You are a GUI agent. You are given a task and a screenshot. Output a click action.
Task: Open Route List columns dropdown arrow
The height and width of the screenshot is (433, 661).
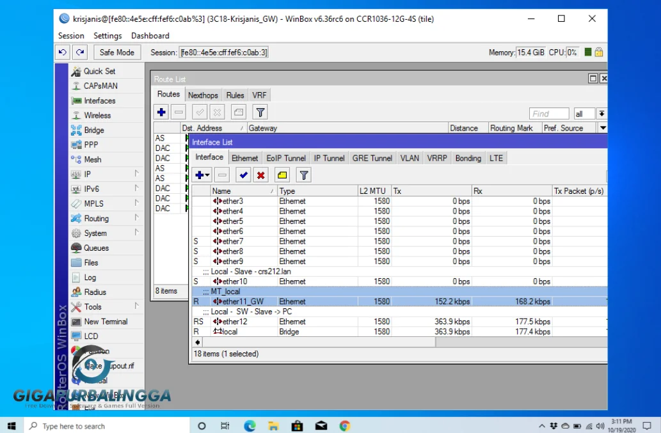[x=603, y=128]
